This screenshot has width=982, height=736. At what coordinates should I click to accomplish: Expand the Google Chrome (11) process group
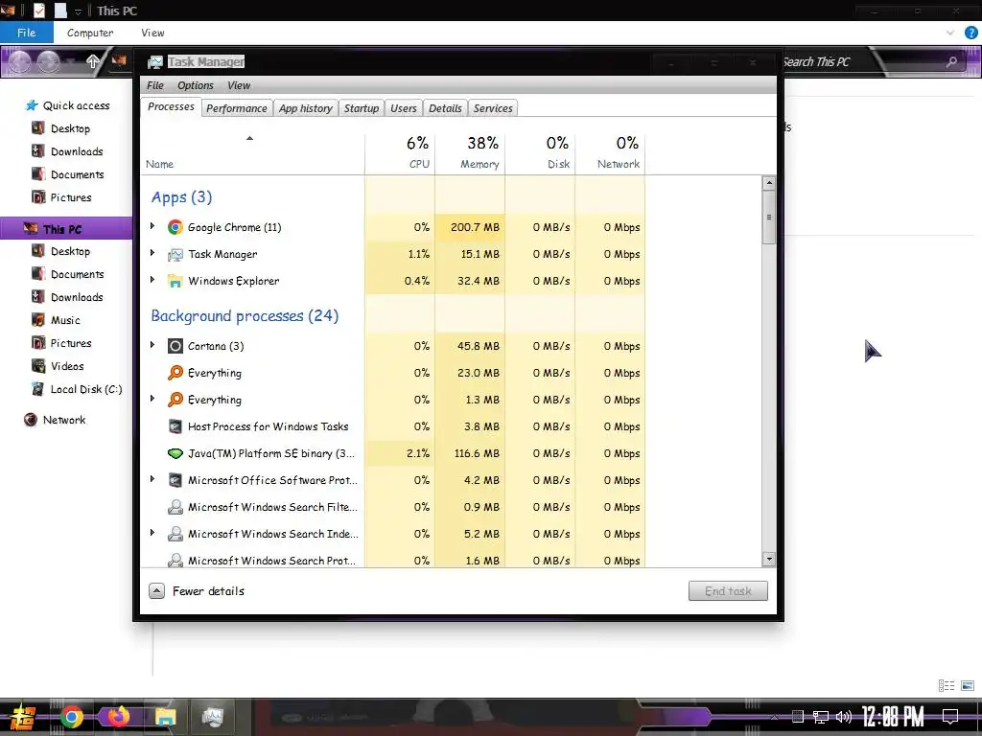(152, 226)
